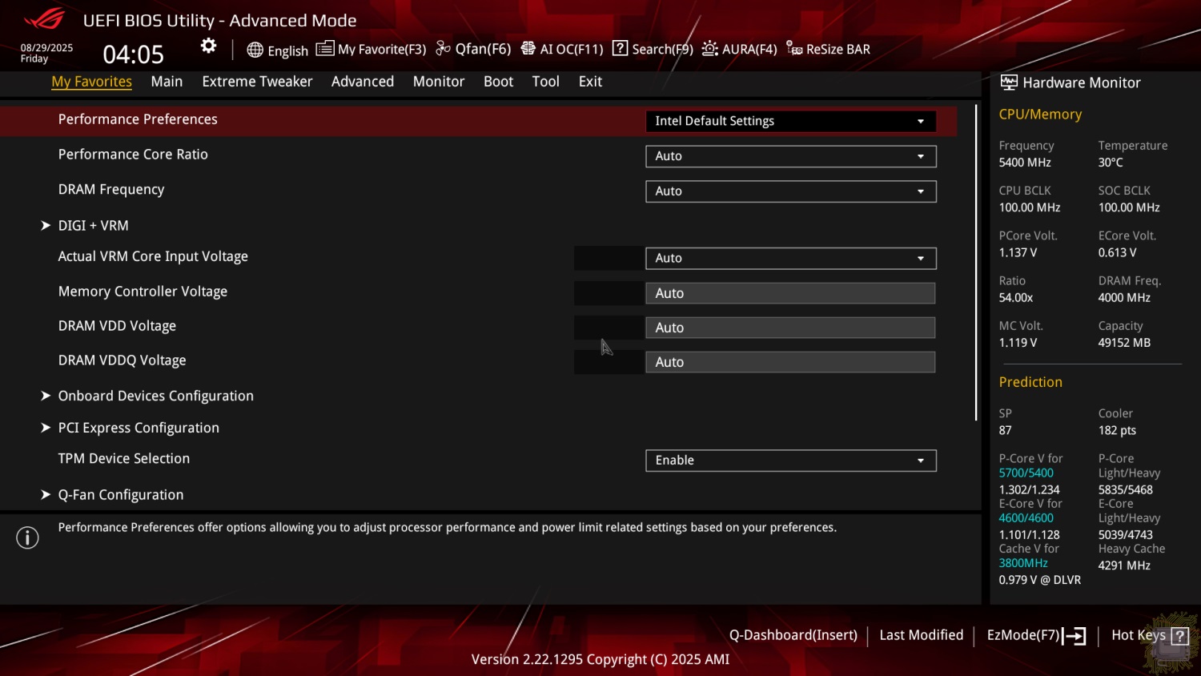Launch Qfan(F6) fan control icon

click(x=443, y=49)
